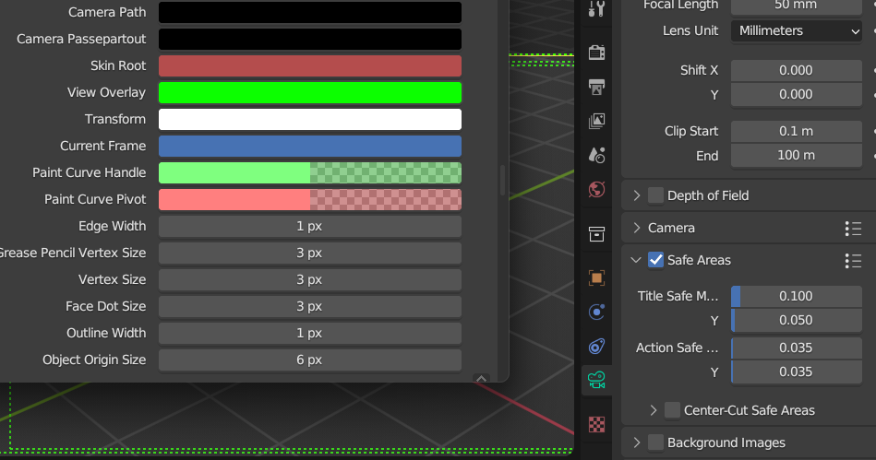Click the Title Safe Y slider showing 0.050
This screenshot has height=460, width=876.
(797, 321)
